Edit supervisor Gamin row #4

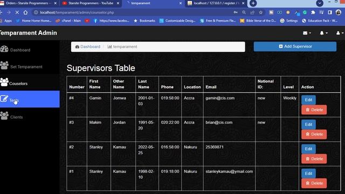click(x=308, y=100)
